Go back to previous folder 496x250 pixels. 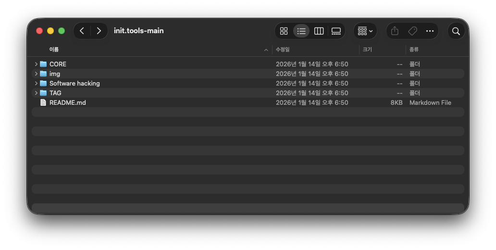pyautogui.click(x=82, y=31)
